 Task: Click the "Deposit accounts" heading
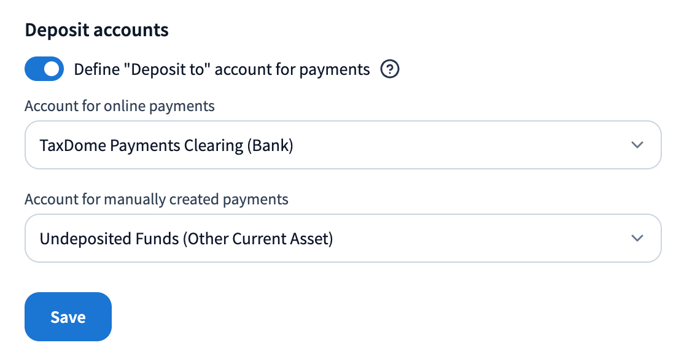pyautogui.click(x=97, y=30)
